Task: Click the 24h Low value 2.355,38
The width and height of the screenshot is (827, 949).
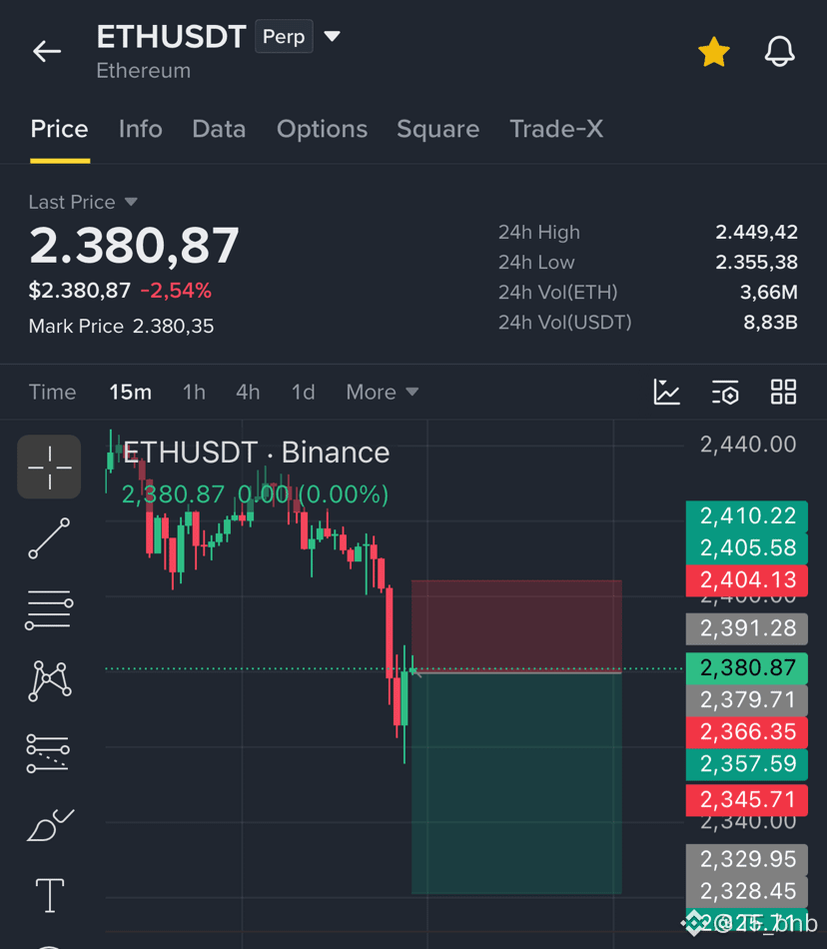Action: (x=756, y=262)
